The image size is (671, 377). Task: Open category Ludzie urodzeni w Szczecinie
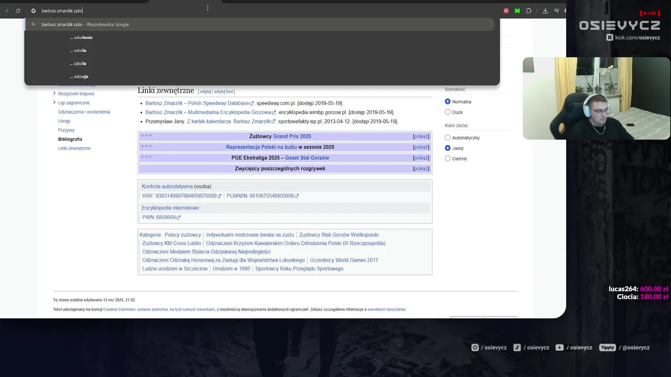tap(175, 269)
